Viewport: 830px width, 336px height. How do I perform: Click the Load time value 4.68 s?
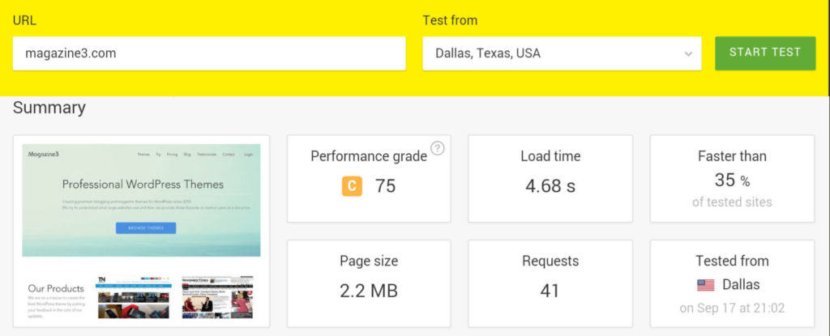pos(550,186)
